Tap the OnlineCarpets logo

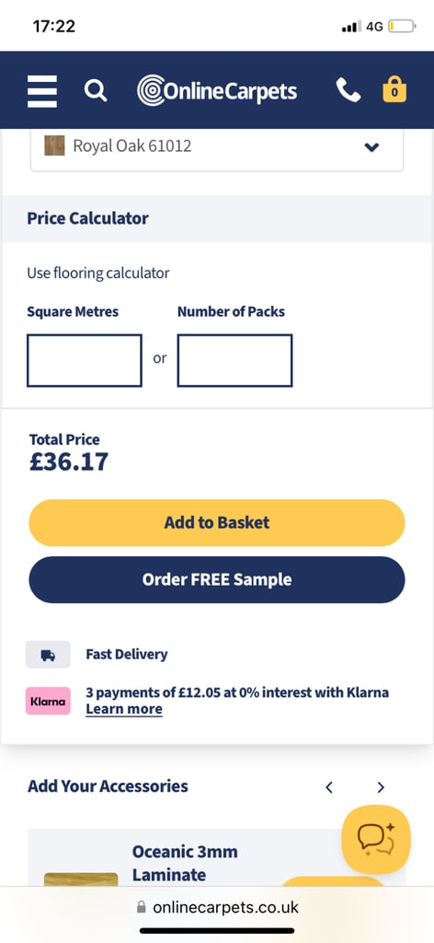point(217,91)
